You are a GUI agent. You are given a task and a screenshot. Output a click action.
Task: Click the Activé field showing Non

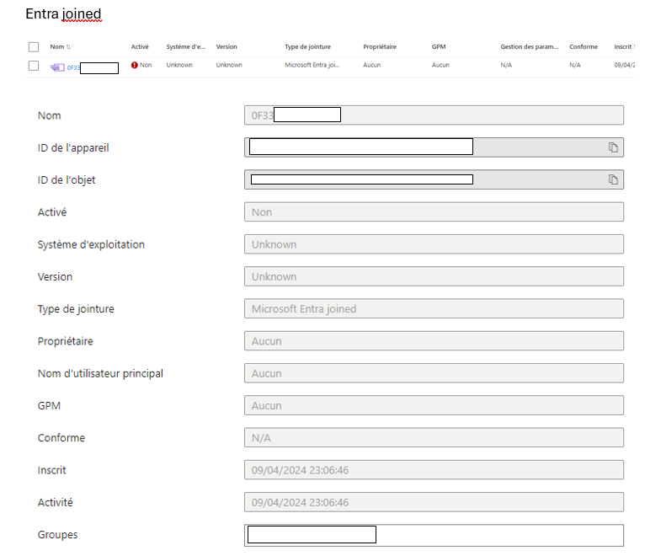pyautogui.click(x=434, y=211)
